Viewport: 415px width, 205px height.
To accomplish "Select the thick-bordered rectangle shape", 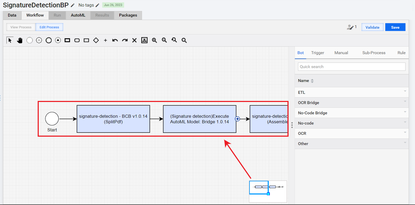I will (67, 40).
